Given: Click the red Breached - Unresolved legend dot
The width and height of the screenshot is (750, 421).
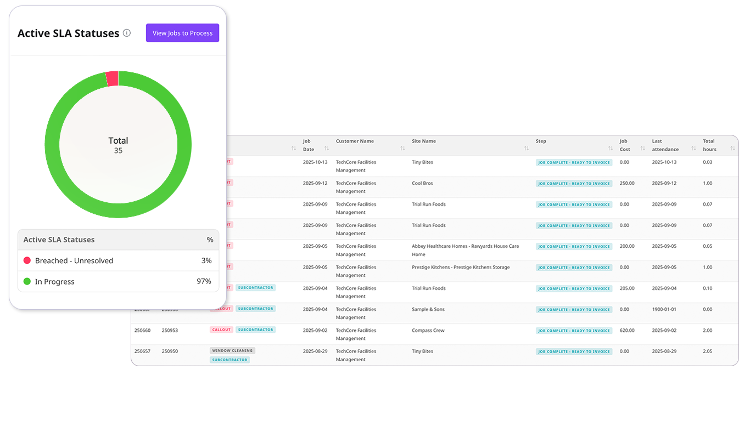Looking at the screenshot, I should pos(27,260).
